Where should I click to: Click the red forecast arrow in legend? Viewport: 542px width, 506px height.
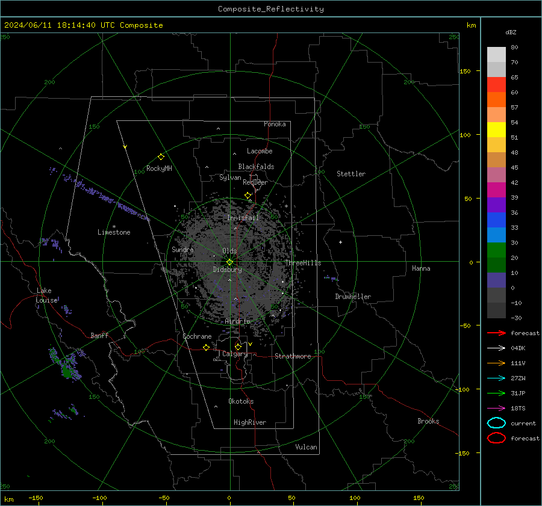(x=496, y=333)
